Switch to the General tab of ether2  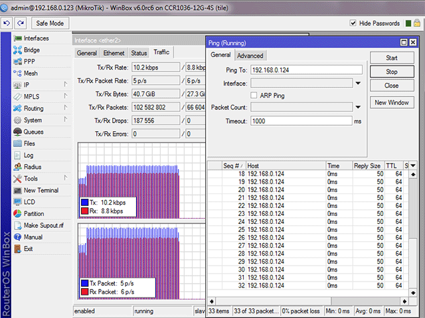point(87,53)
